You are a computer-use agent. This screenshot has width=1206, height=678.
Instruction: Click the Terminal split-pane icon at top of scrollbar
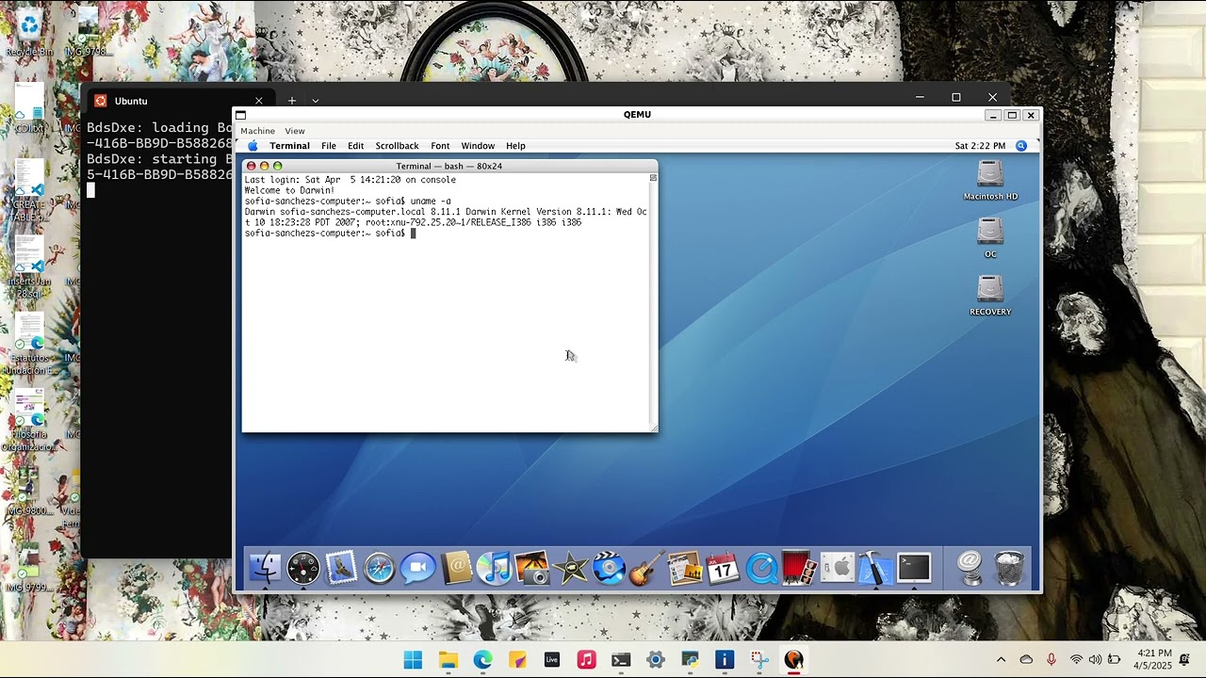click(653, 178)
